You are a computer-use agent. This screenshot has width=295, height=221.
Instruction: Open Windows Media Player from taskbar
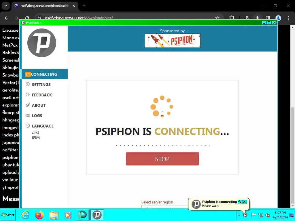pyautogui.click(x=68, y=215)
